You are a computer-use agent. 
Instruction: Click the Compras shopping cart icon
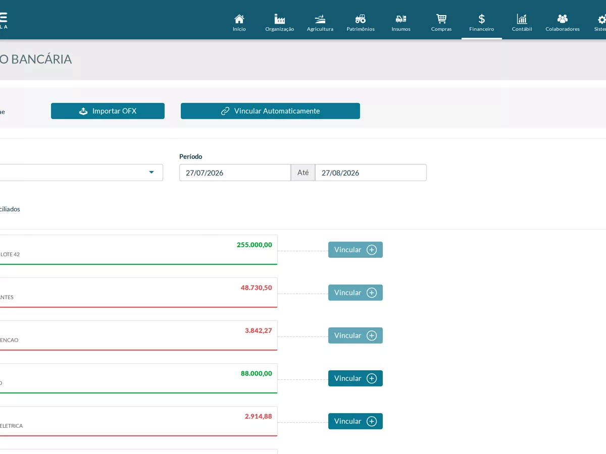(441, 19)
